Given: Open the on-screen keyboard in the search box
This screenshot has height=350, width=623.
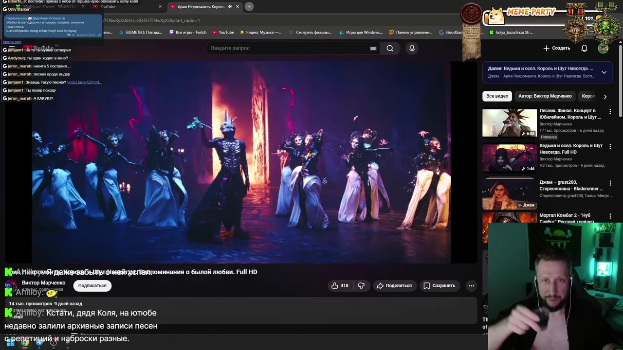Looking at the screenshot, I should [x=373, y=48].
